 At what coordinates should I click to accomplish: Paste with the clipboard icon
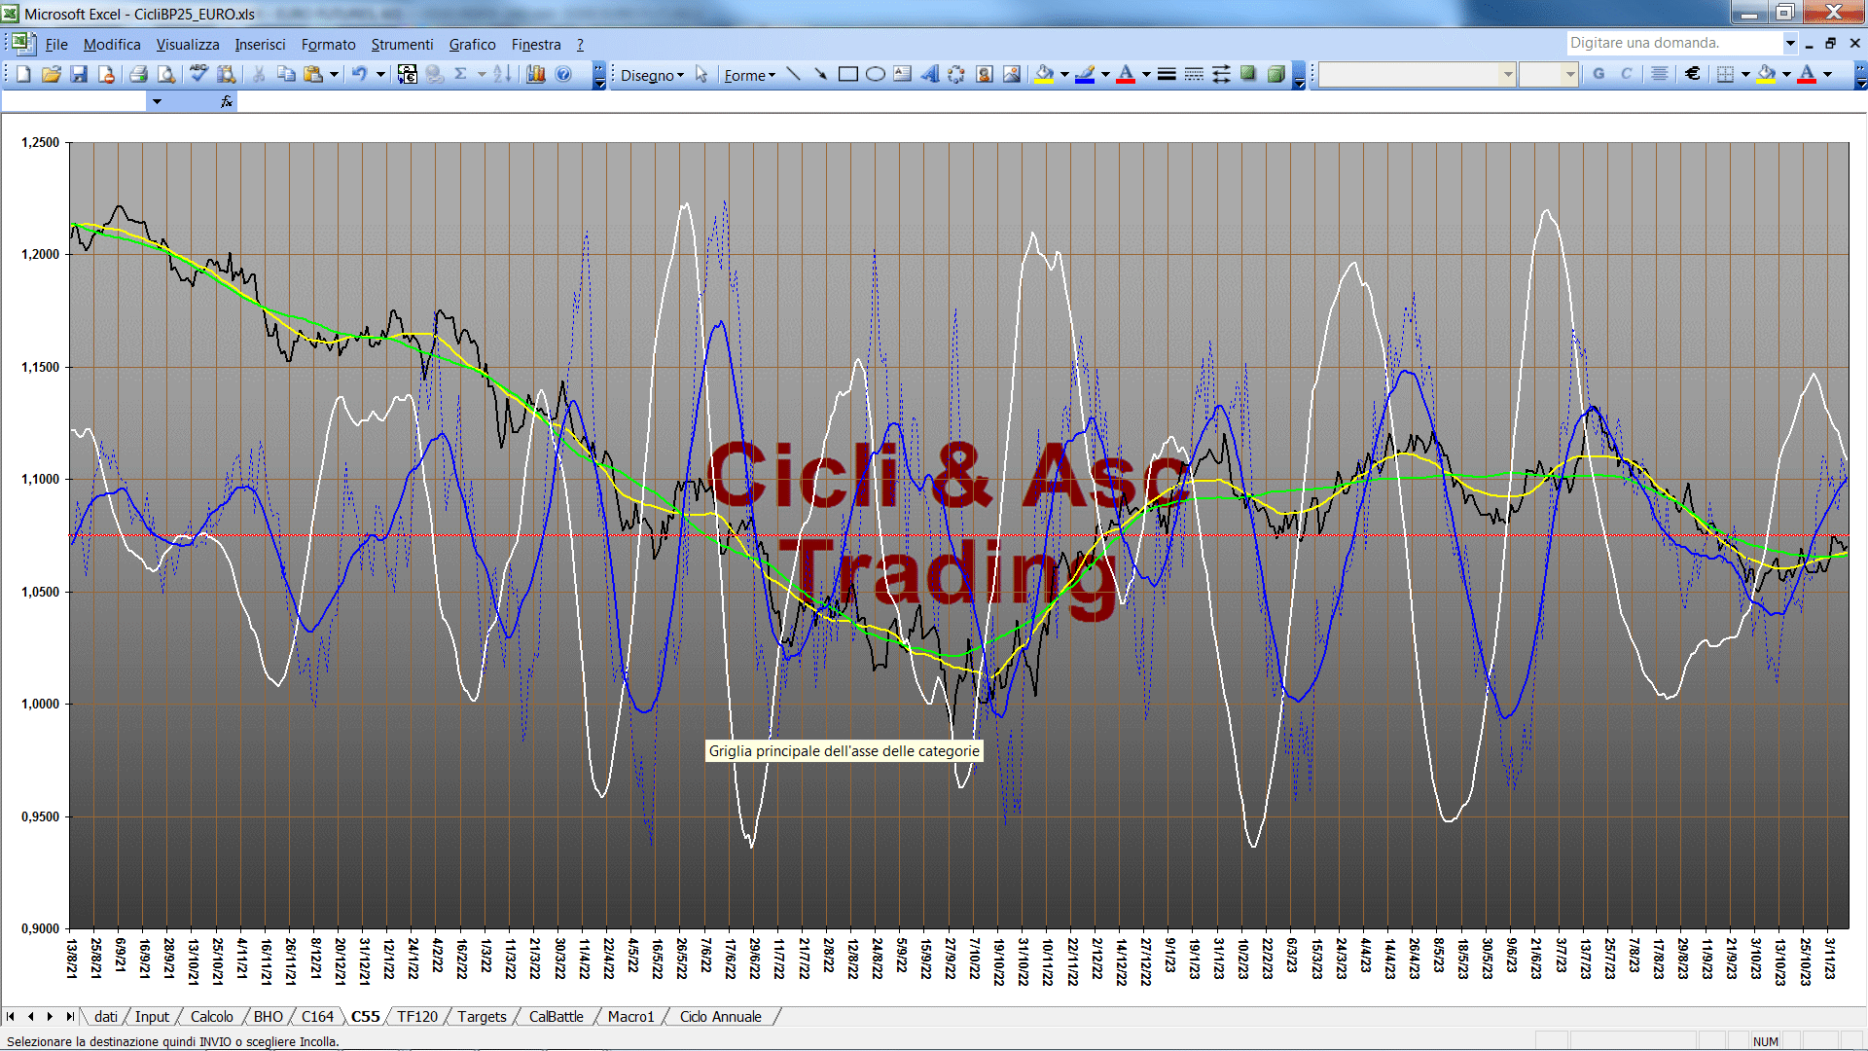(x=313, y=74)
